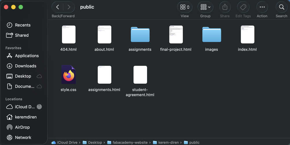Open the View icon-mode switcher
Image resolution: width=290 pixels, height=145 pixels.
[185, 7]
